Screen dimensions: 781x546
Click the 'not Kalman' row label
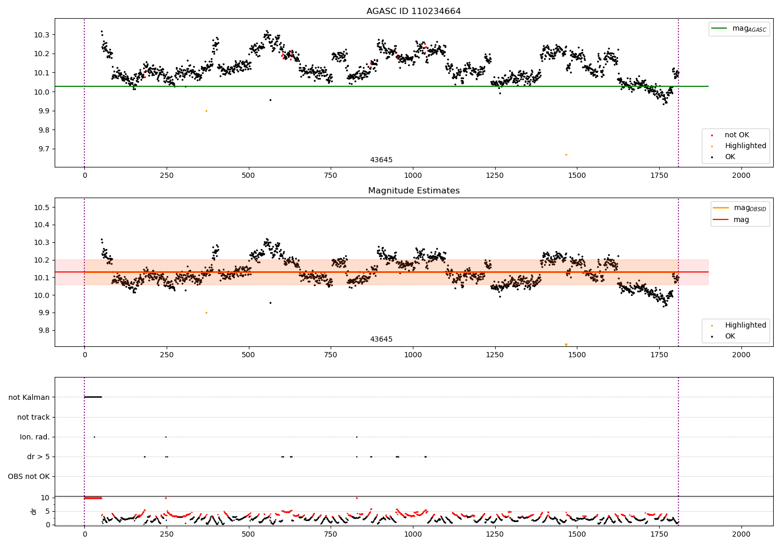tap(29, 398)
